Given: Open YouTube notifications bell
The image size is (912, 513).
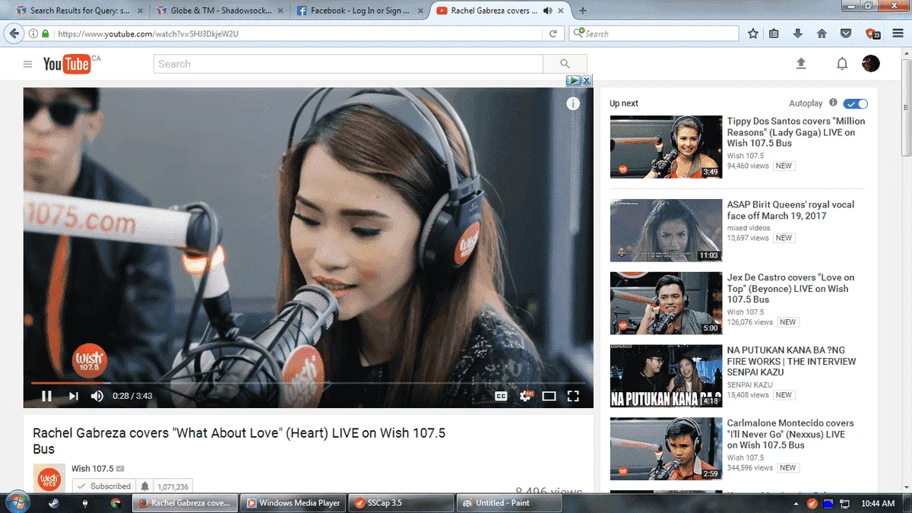Looking at the screenshot, I should (842, 64).
